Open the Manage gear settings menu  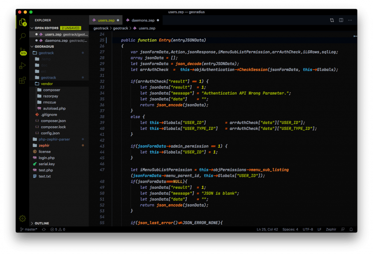point(23,218)
